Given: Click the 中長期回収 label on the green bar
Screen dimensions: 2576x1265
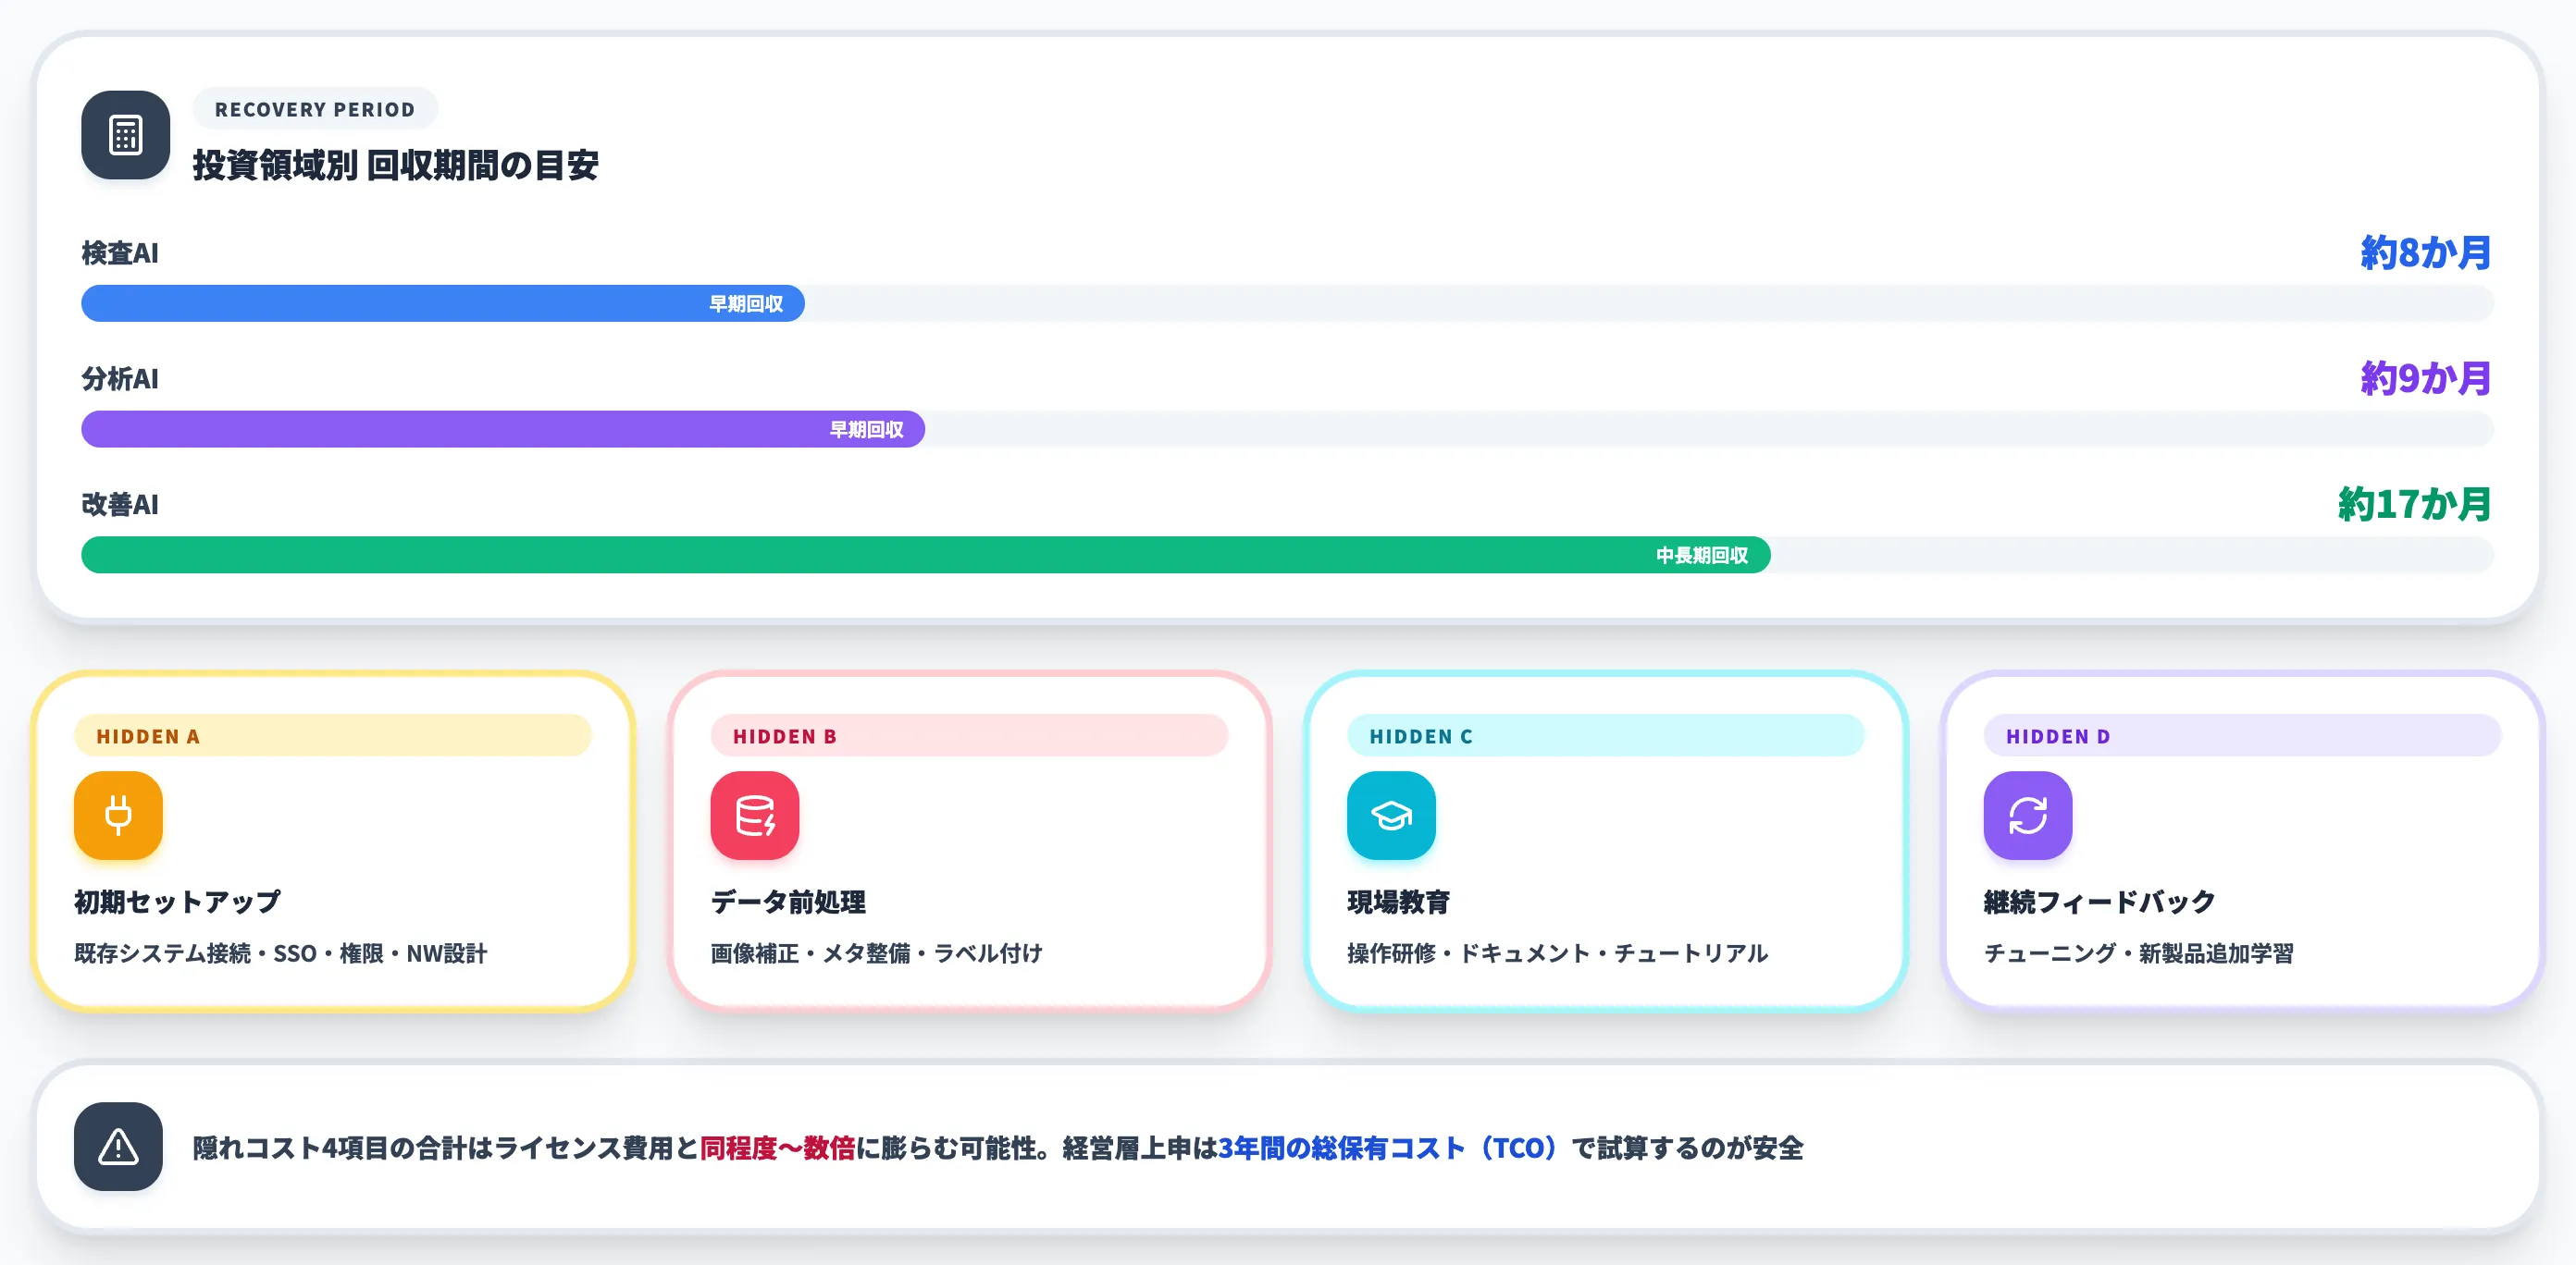Looking at the screenshot, I should coord(1702,556).
